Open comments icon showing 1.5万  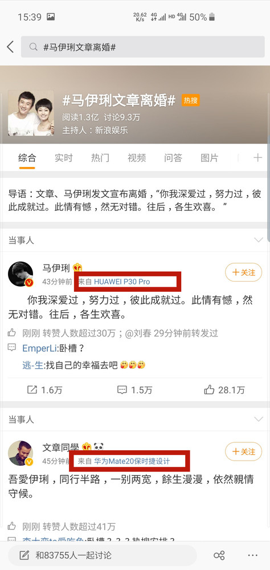pyautogui.click(x=122, y=390)
